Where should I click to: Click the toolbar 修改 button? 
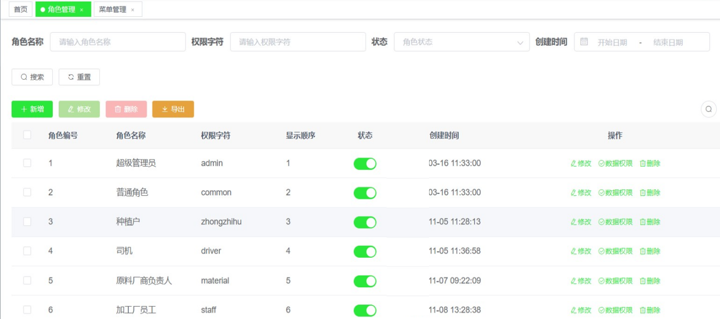(79, 109)
